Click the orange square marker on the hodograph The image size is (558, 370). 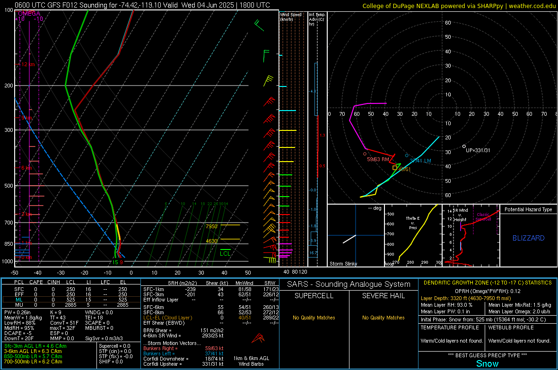pos(395,168)
